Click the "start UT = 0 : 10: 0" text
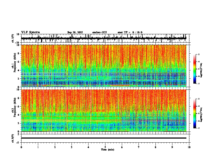Viewport: 213px width, 165px height. click(x=130, y=32)
